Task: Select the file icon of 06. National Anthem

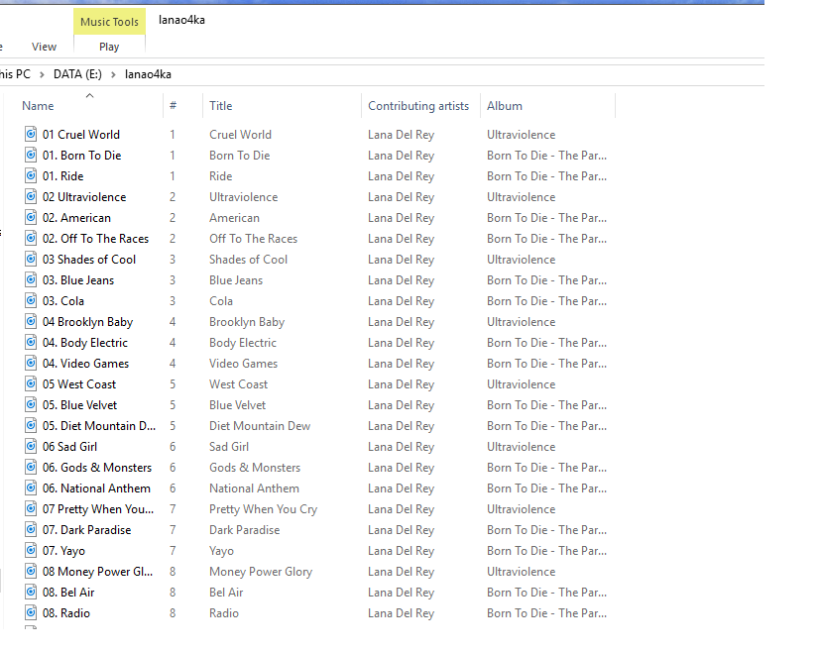Action: [31, 488]
